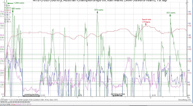
Task: Click the H:160.3 heart rate legend value
Action: point(8,10)
